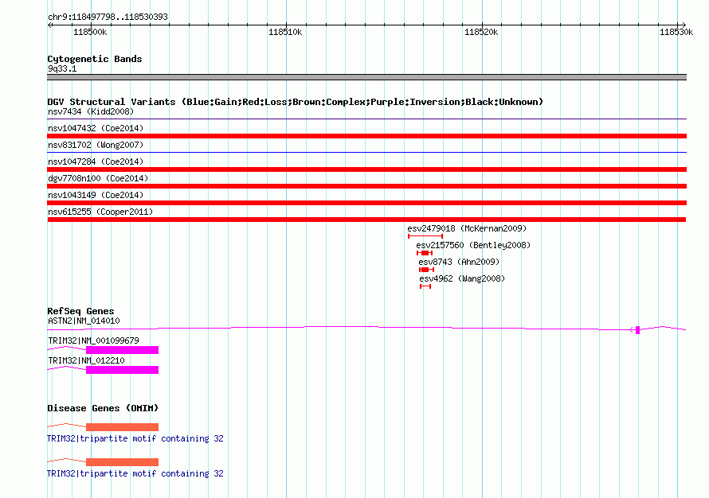Click the esv2157560 red variant glyph
Image resolution: width=709 pixels, height=498 pixels.
[x=425, y=253]
